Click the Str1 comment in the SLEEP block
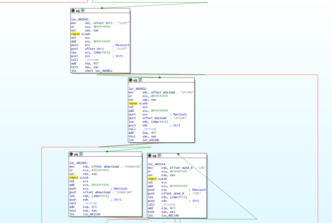This screenshot has width=332, height=223. click(119, 56)
